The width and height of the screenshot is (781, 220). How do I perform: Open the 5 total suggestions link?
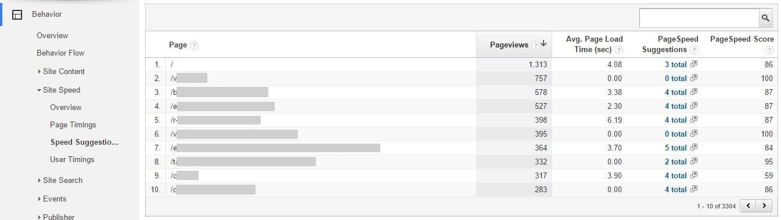tap(676, 148)
